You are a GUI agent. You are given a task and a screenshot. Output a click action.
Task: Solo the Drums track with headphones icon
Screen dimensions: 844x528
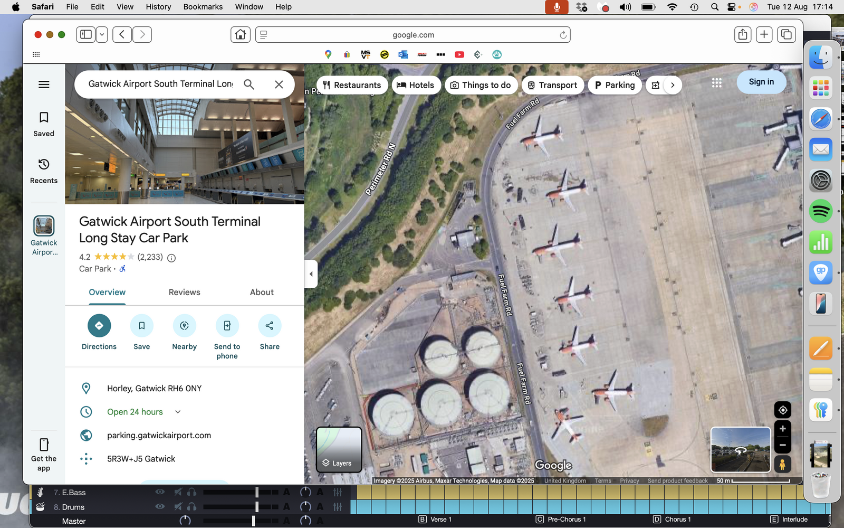pyautogui.click(x=191, y=506)
